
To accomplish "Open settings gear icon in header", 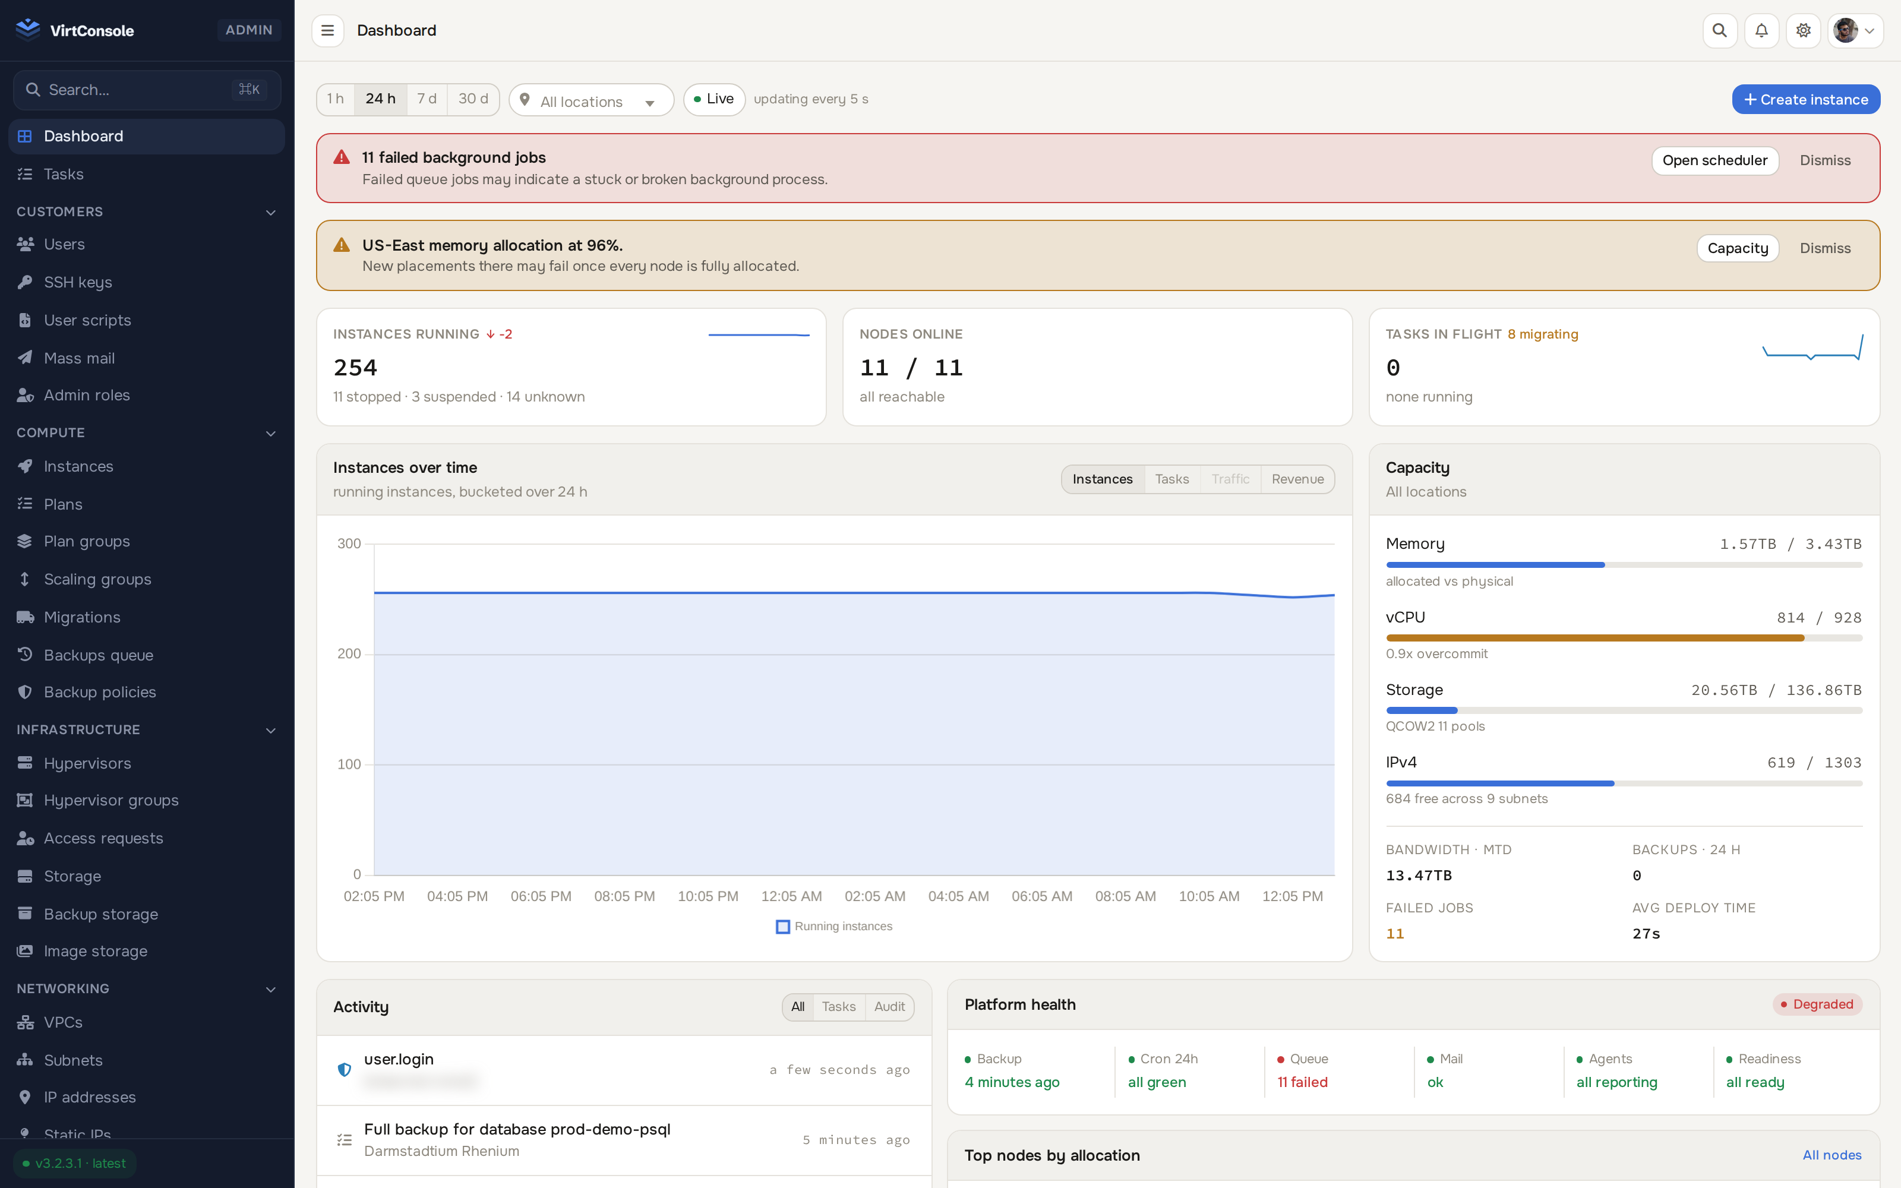I will (x=1803, y=31).
